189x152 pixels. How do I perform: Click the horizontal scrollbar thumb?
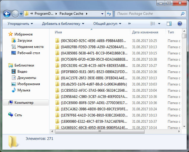100,131
